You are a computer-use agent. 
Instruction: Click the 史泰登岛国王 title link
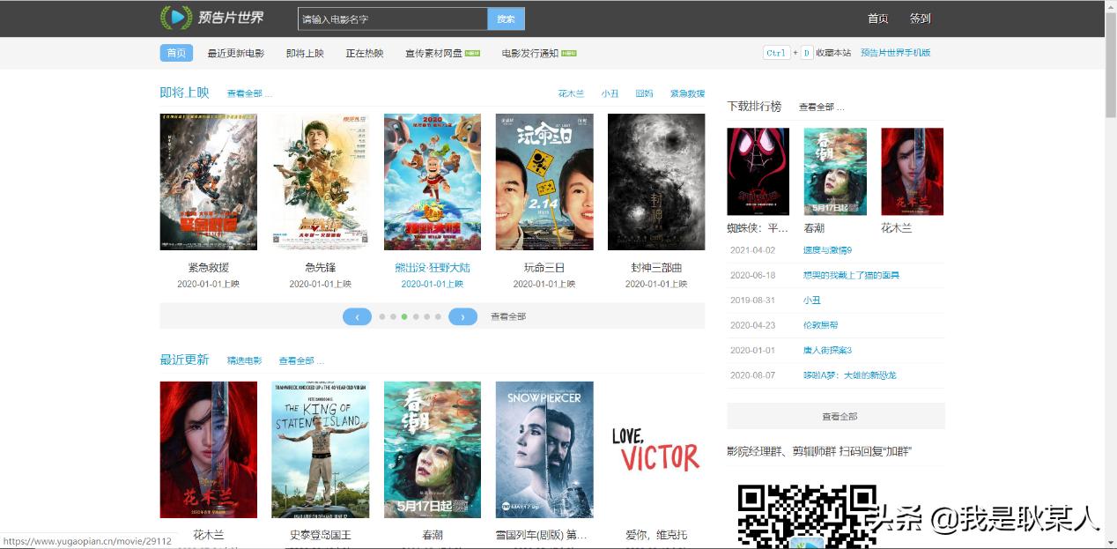[x=321, y=535]
